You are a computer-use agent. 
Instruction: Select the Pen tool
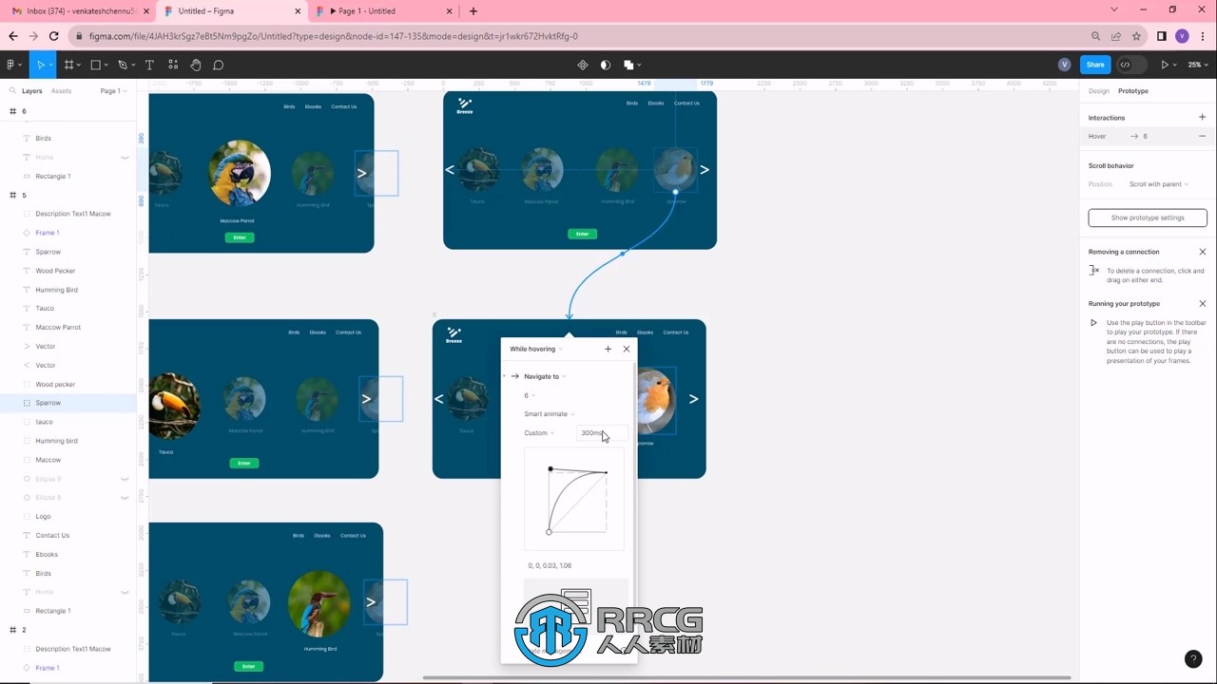tap(122, 65)
